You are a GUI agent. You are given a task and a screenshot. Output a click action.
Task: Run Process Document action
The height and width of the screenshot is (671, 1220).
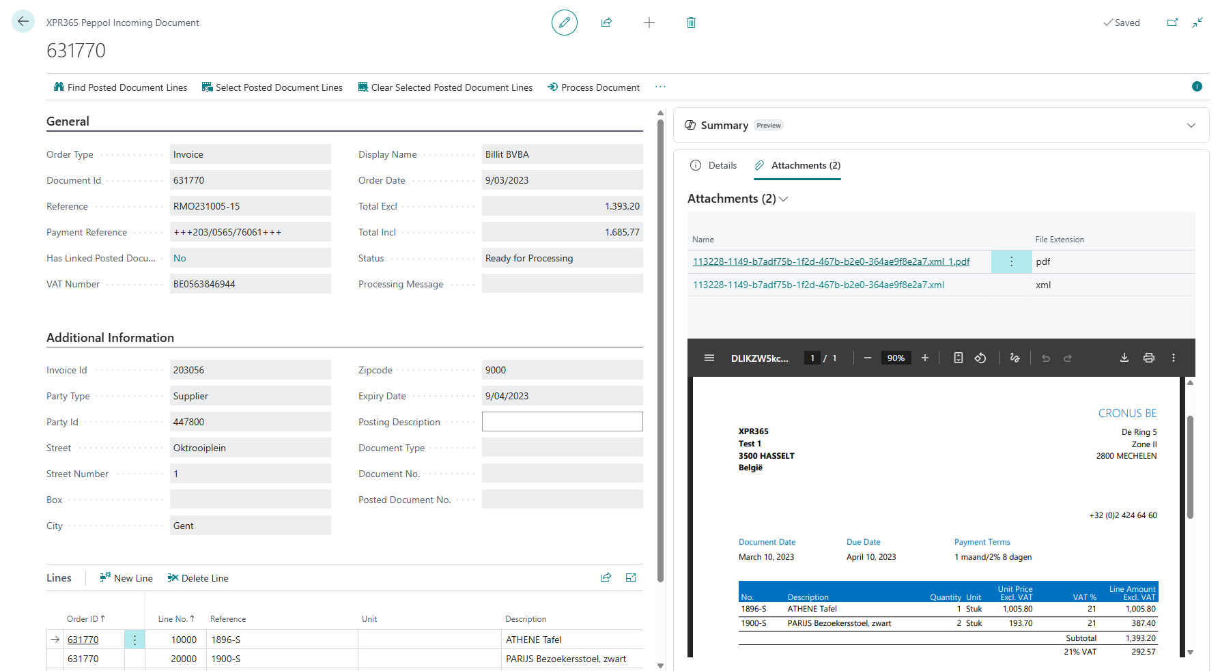pos(593,87)
